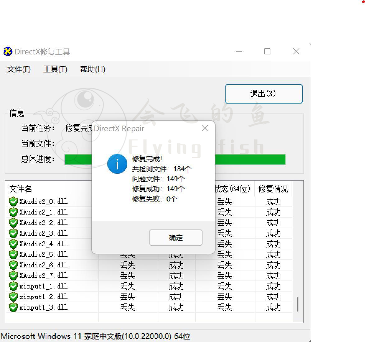This screenshot has height=342, width=365.
Task: Click the green shield icon for XAudio2_3.dll
Action: 13,233
